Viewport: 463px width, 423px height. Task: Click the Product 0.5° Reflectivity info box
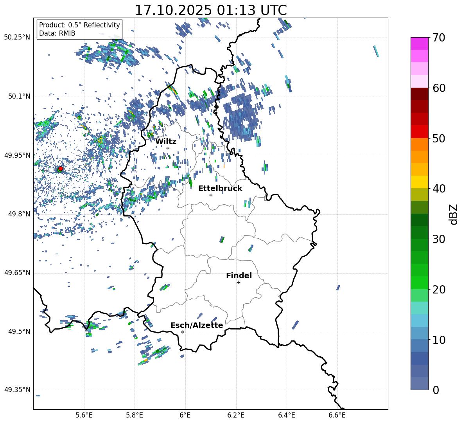[x=79, y=29]
